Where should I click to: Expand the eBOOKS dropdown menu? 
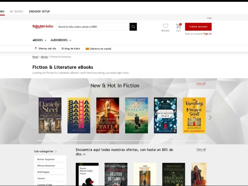tap(40, 40)
